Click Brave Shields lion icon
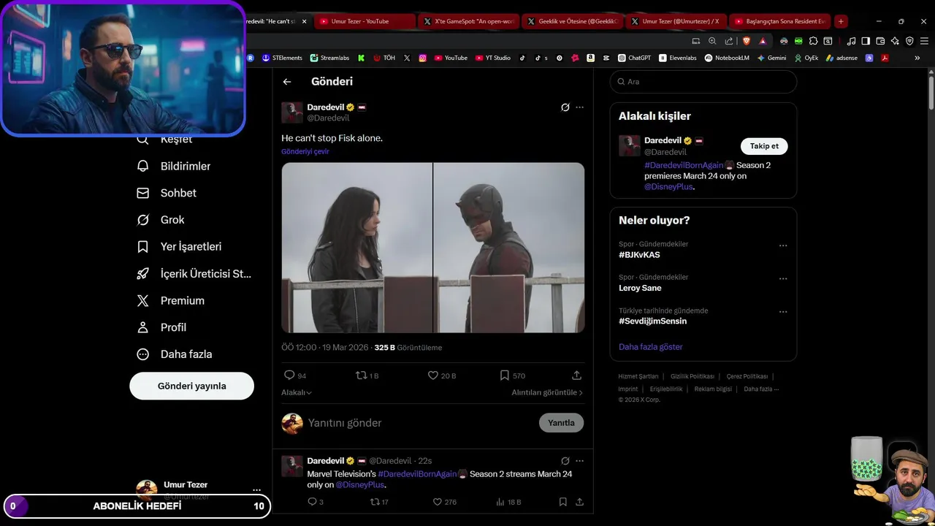The image size is (935, 526). click(x=745, y=41)
